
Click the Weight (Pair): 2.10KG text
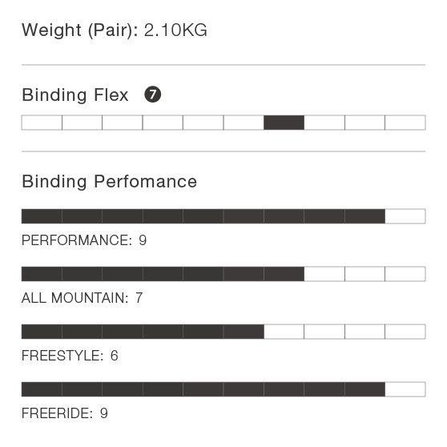[115, 30]
